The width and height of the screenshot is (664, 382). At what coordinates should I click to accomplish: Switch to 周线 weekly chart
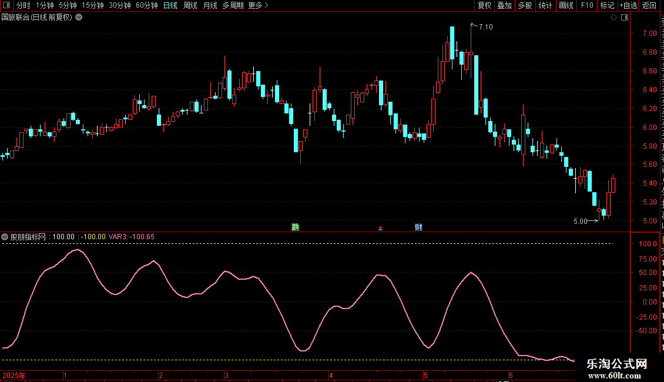[190, 5]
